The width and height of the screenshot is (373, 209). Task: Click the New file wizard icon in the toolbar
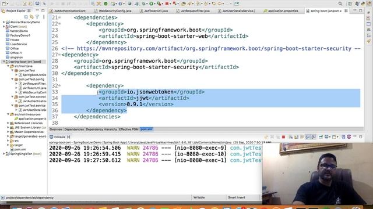(x=4, y=3)
